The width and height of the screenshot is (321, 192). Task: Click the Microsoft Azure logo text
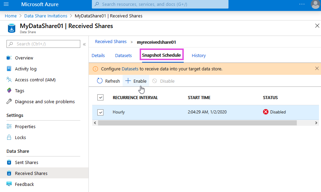(x=40, y=4)
